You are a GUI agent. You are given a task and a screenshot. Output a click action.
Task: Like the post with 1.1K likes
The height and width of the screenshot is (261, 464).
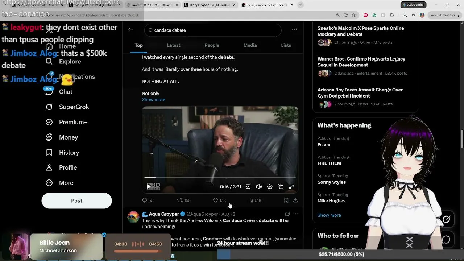click(219, 200)
